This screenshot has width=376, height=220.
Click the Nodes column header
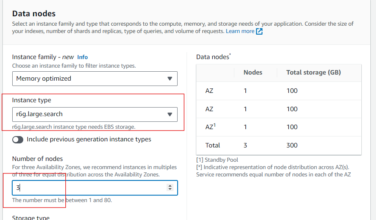tap(253, 73)
